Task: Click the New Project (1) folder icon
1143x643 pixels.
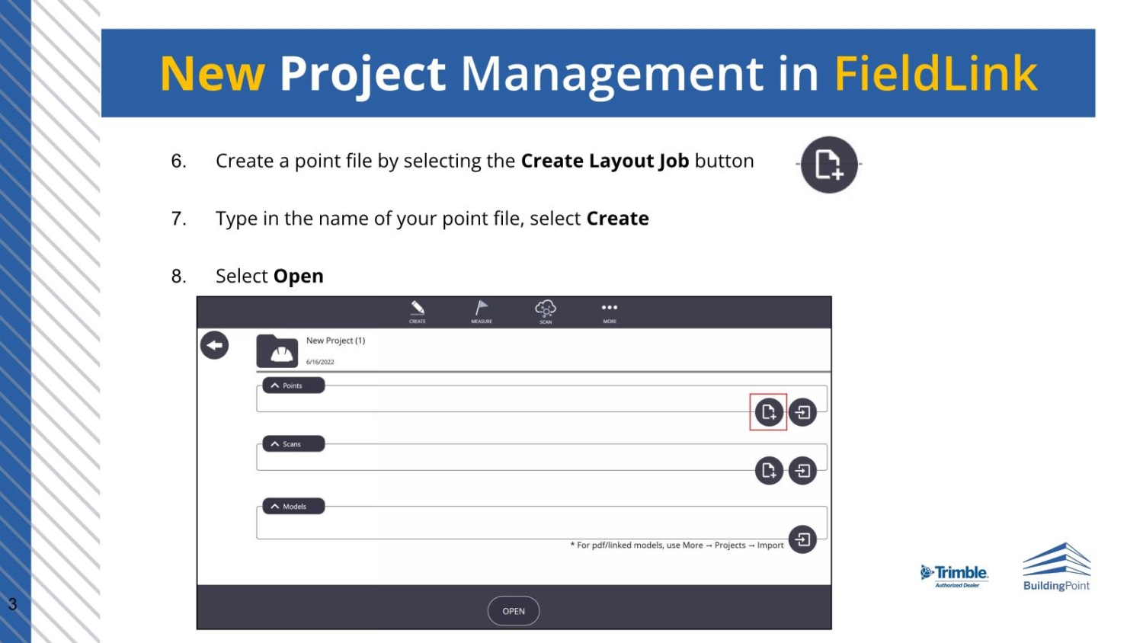Action: [277, 351]
